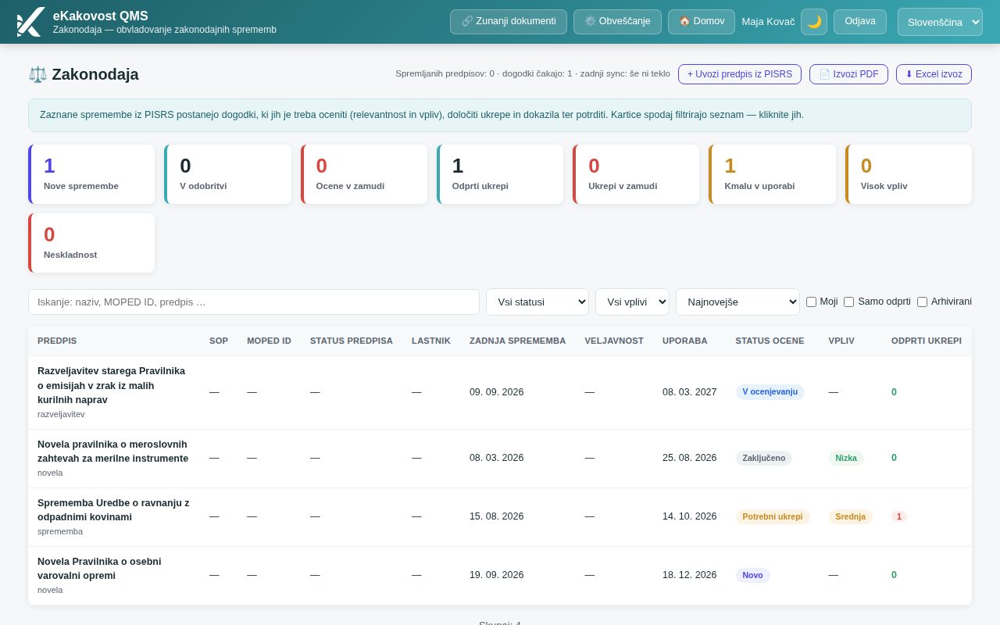
Task: Filter by the Odprti ukrepi card
Action: pos(500,174)
